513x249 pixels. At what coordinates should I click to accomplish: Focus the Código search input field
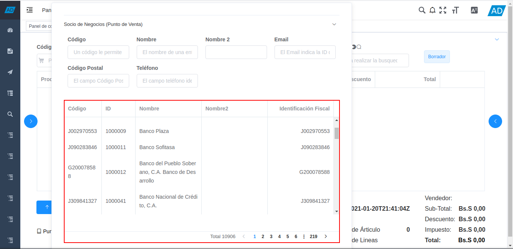[x=98, y=52]
